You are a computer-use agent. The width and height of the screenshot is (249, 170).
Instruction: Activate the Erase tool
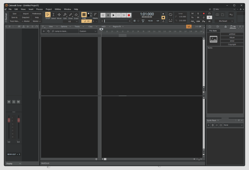tap(76, 15)
